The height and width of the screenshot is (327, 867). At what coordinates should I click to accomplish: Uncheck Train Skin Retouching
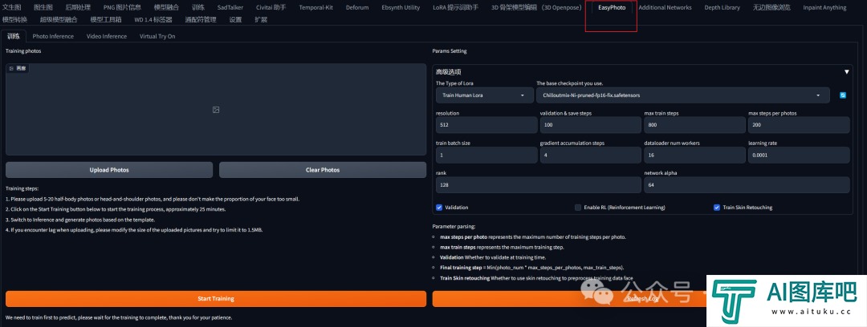point(717,207)
